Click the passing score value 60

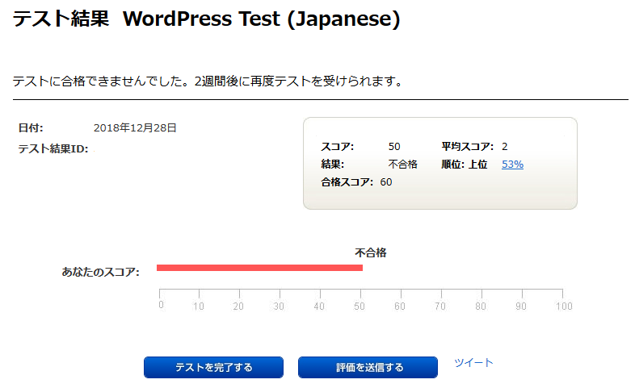point(386,181)
